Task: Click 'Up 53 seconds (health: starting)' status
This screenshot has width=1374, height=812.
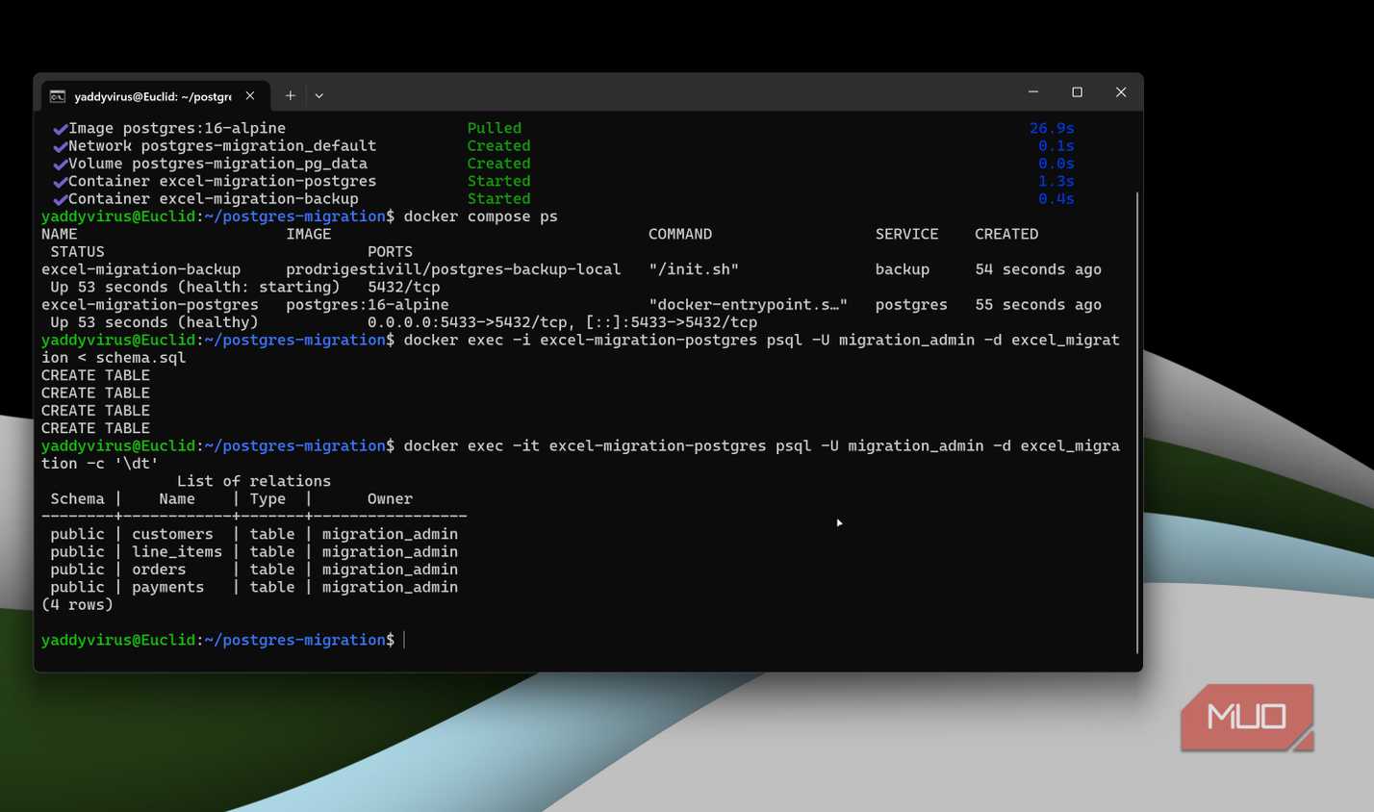Action: [x=195, y=287]
